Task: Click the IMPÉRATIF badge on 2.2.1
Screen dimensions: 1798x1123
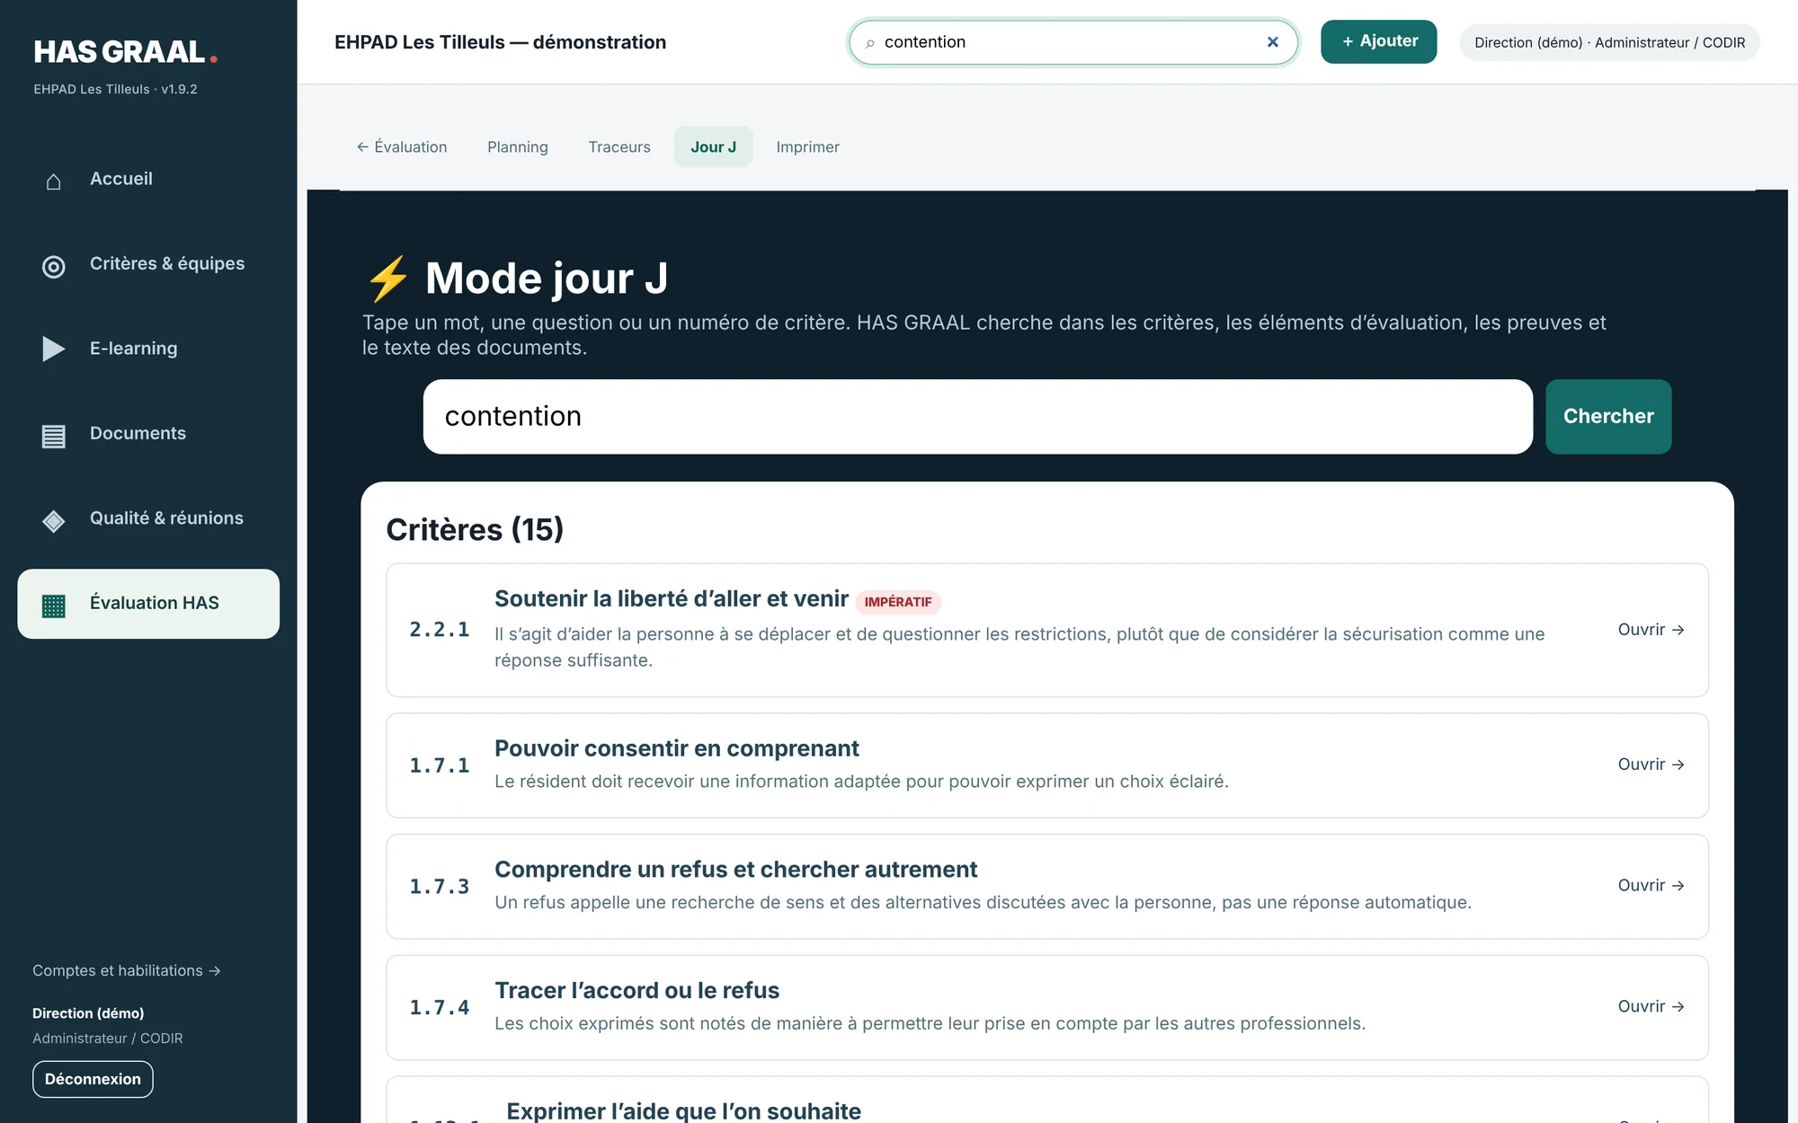Action: 898,602
